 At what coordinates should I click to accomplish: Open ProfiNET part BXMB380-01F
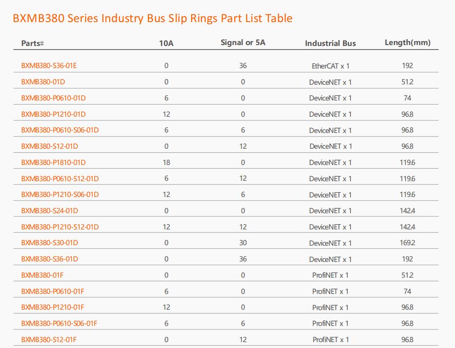pyautogui.click(x=42, y=275)
